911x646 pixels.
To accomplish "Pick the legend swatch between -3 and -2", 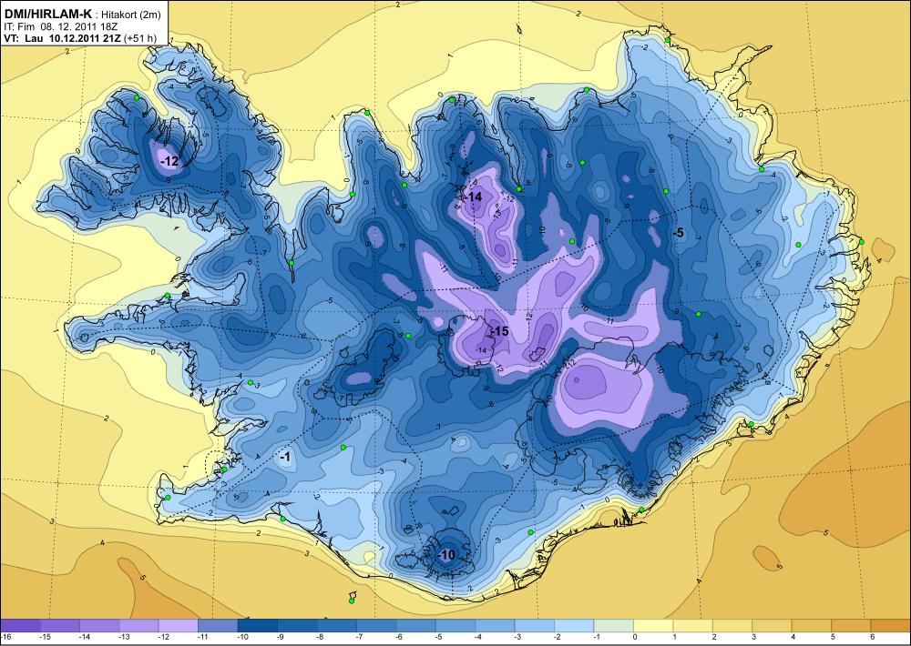I will [535, 625].
